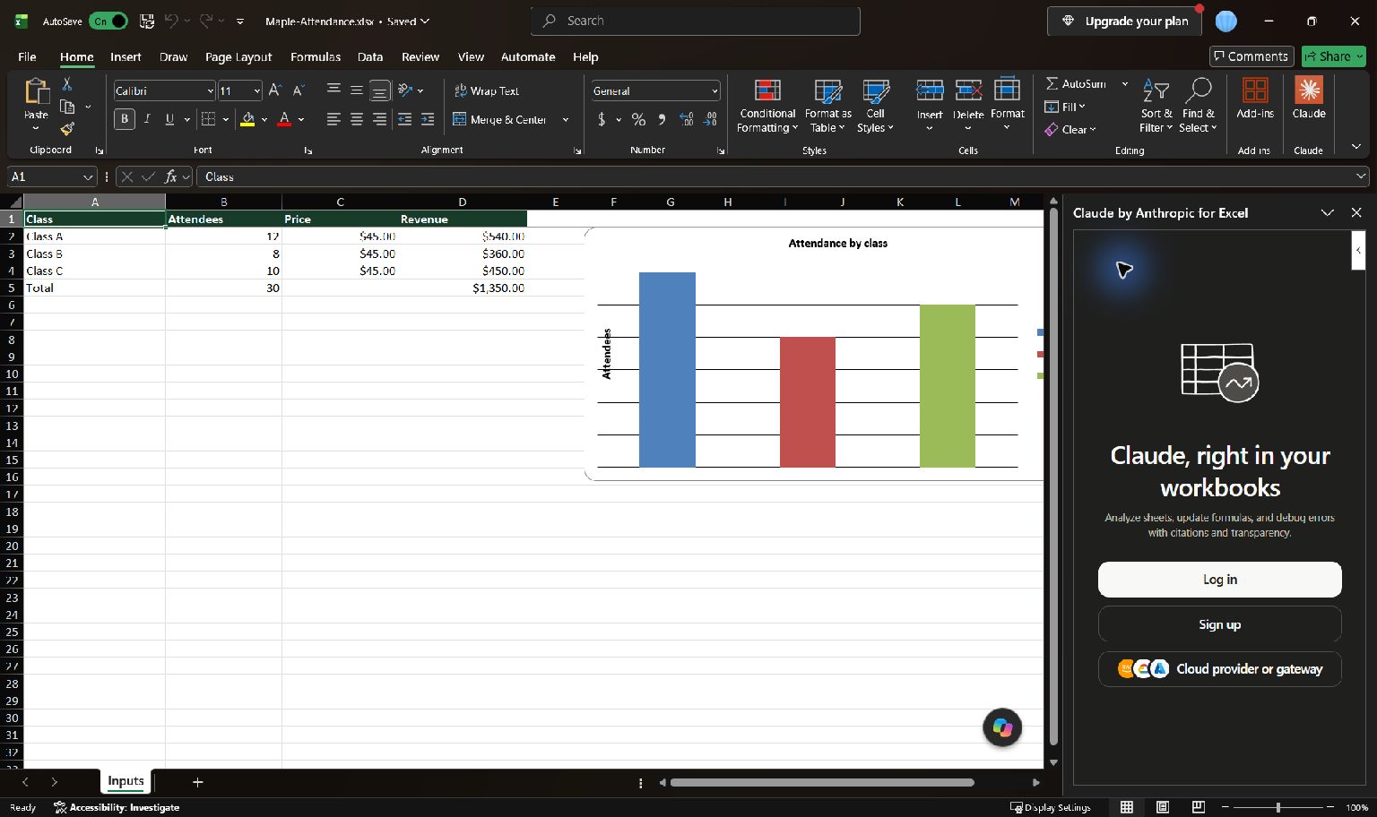Increase font size with larger A icon
1377x817 pixels.
pyautogui.click(x=275, y=90)
